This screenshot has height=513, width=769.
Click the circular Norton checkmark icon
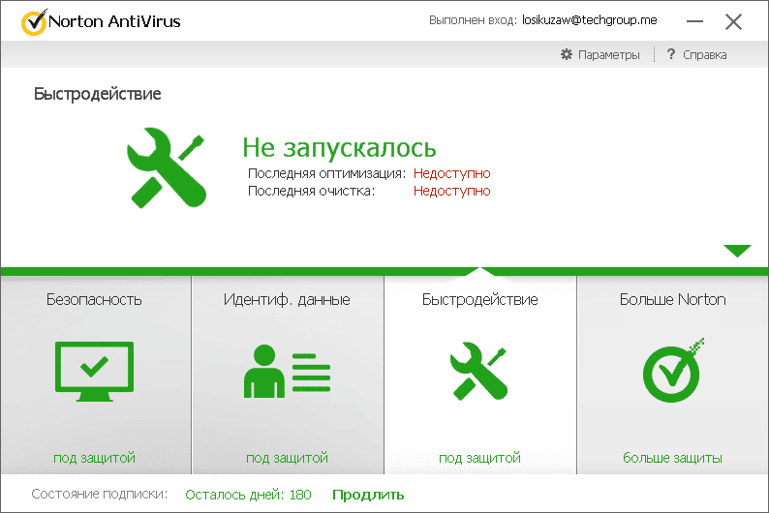(x=673, y=371)
